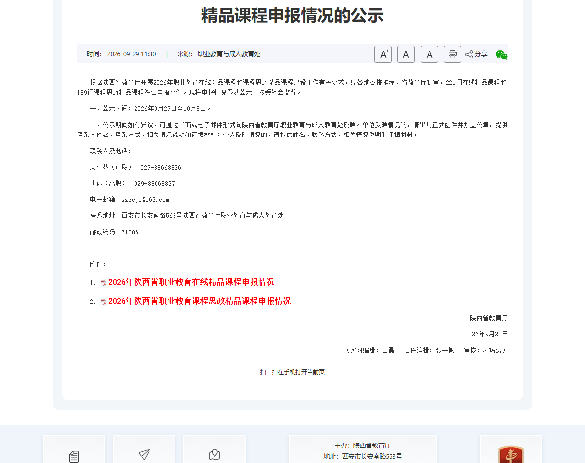Click 扫一扫在手机打开当前页 text
Viewport: 585px width, 463px height.
point(292,372)
